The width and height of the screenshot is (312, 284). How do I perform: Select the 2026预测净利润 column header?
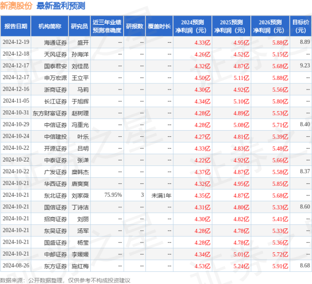click(x=270, y=26)
